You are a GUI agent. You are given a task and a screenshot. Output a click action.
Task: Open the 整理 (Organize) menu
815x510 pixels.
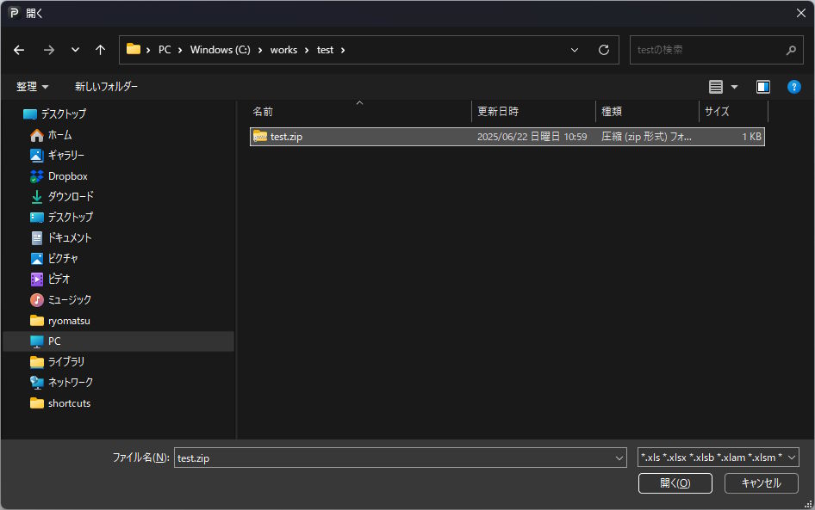point(33,87)
